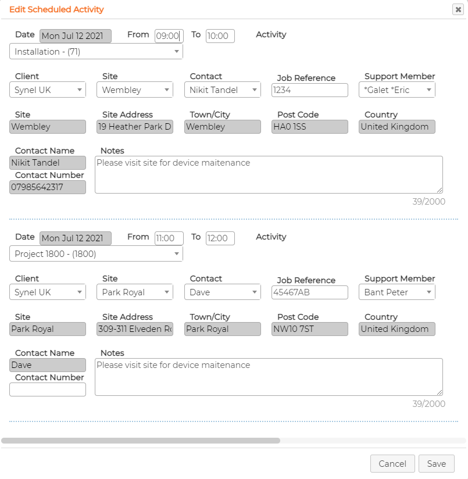This screenshot has width=468, height=479.
Task: Click the To time field showing 10:00
Action: point(220,36)
